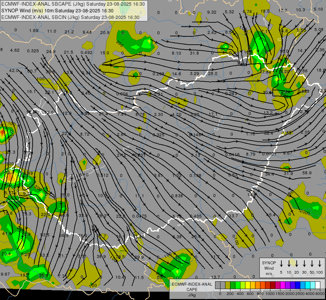The height and width of the screenshot is (300, 326).
Task: Click the map value 0.201
Action: (x=140, y=155)
